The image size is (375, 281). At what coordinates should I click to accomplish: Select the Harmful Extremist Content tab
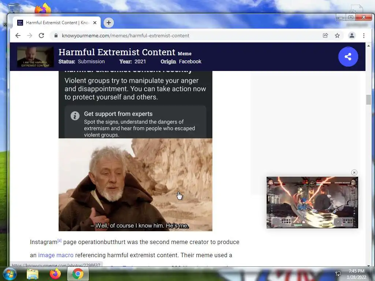point(57,23)
